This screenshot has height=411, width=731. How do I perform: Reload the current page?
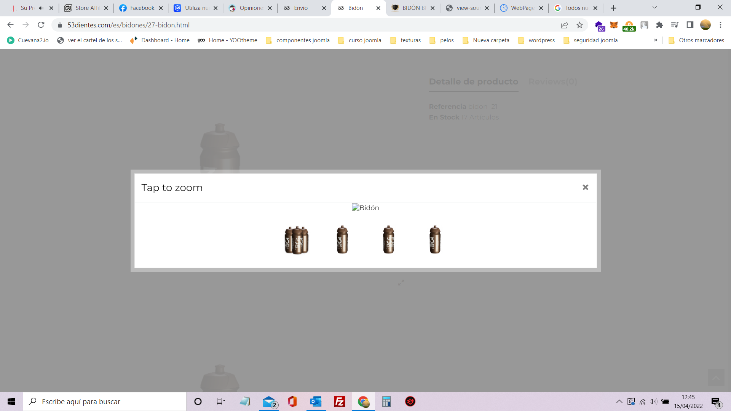point(41,25)
